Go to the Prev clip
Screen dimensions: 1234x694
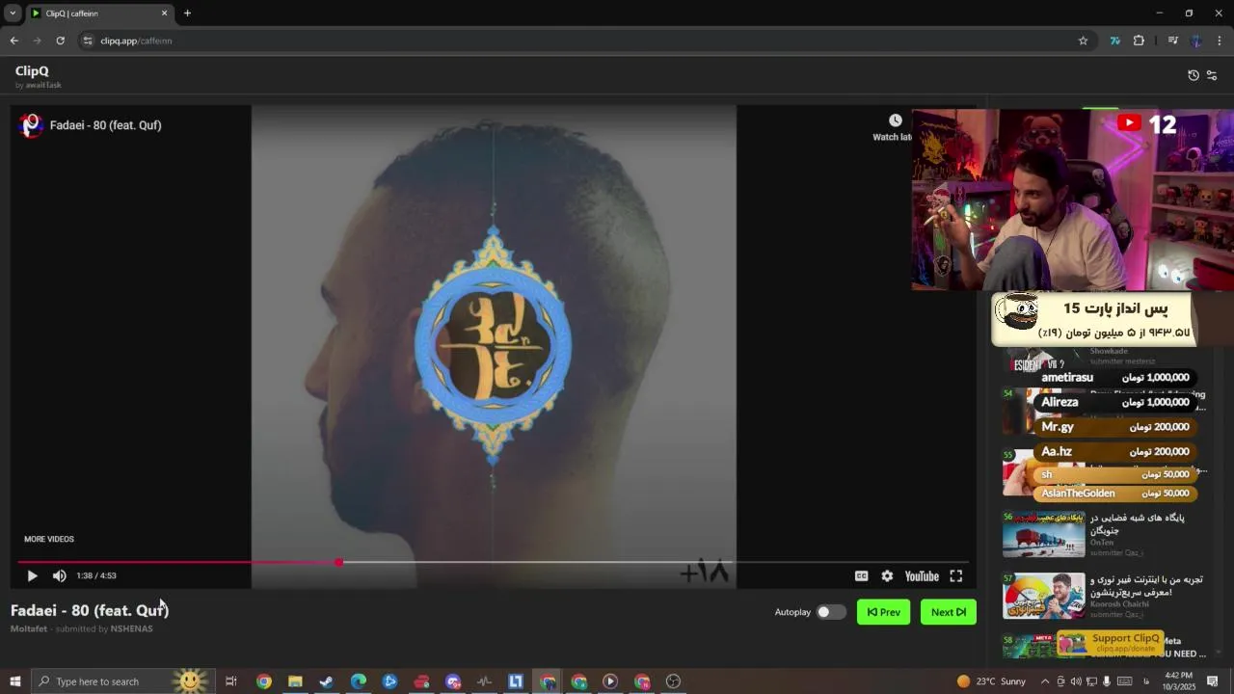pyautogui.click(x=883, y=612)
